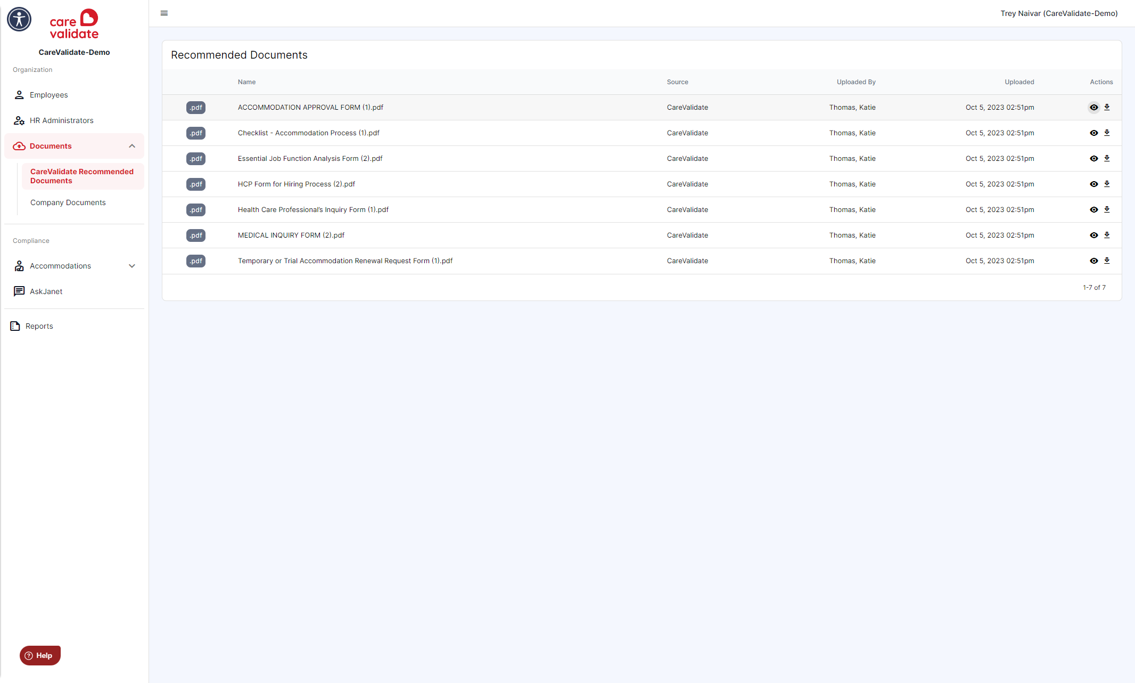1135x683 pixels.
Task: Click the Help button
Action: (x=40, y=655)
